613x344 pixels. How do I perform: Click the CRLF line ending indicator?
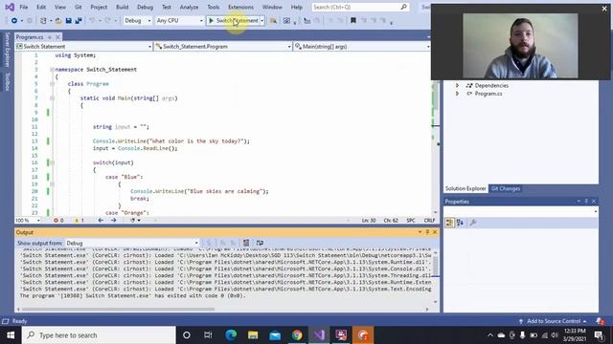point(429,221)
